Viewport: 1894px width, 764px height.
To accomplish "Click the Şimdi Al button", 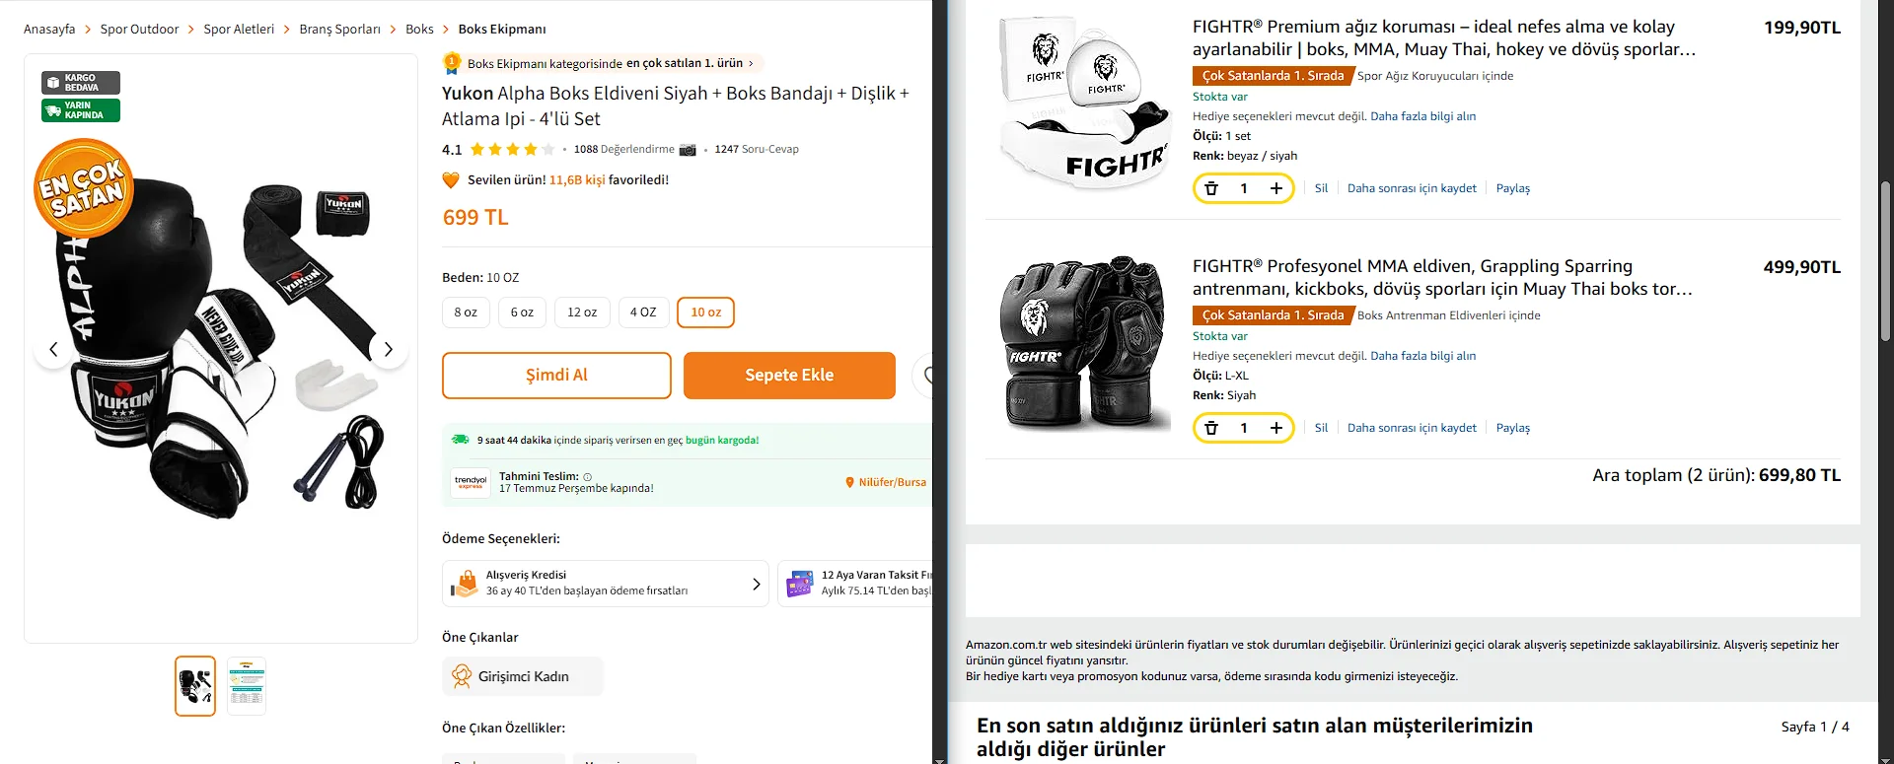I will tap(556, 376).
